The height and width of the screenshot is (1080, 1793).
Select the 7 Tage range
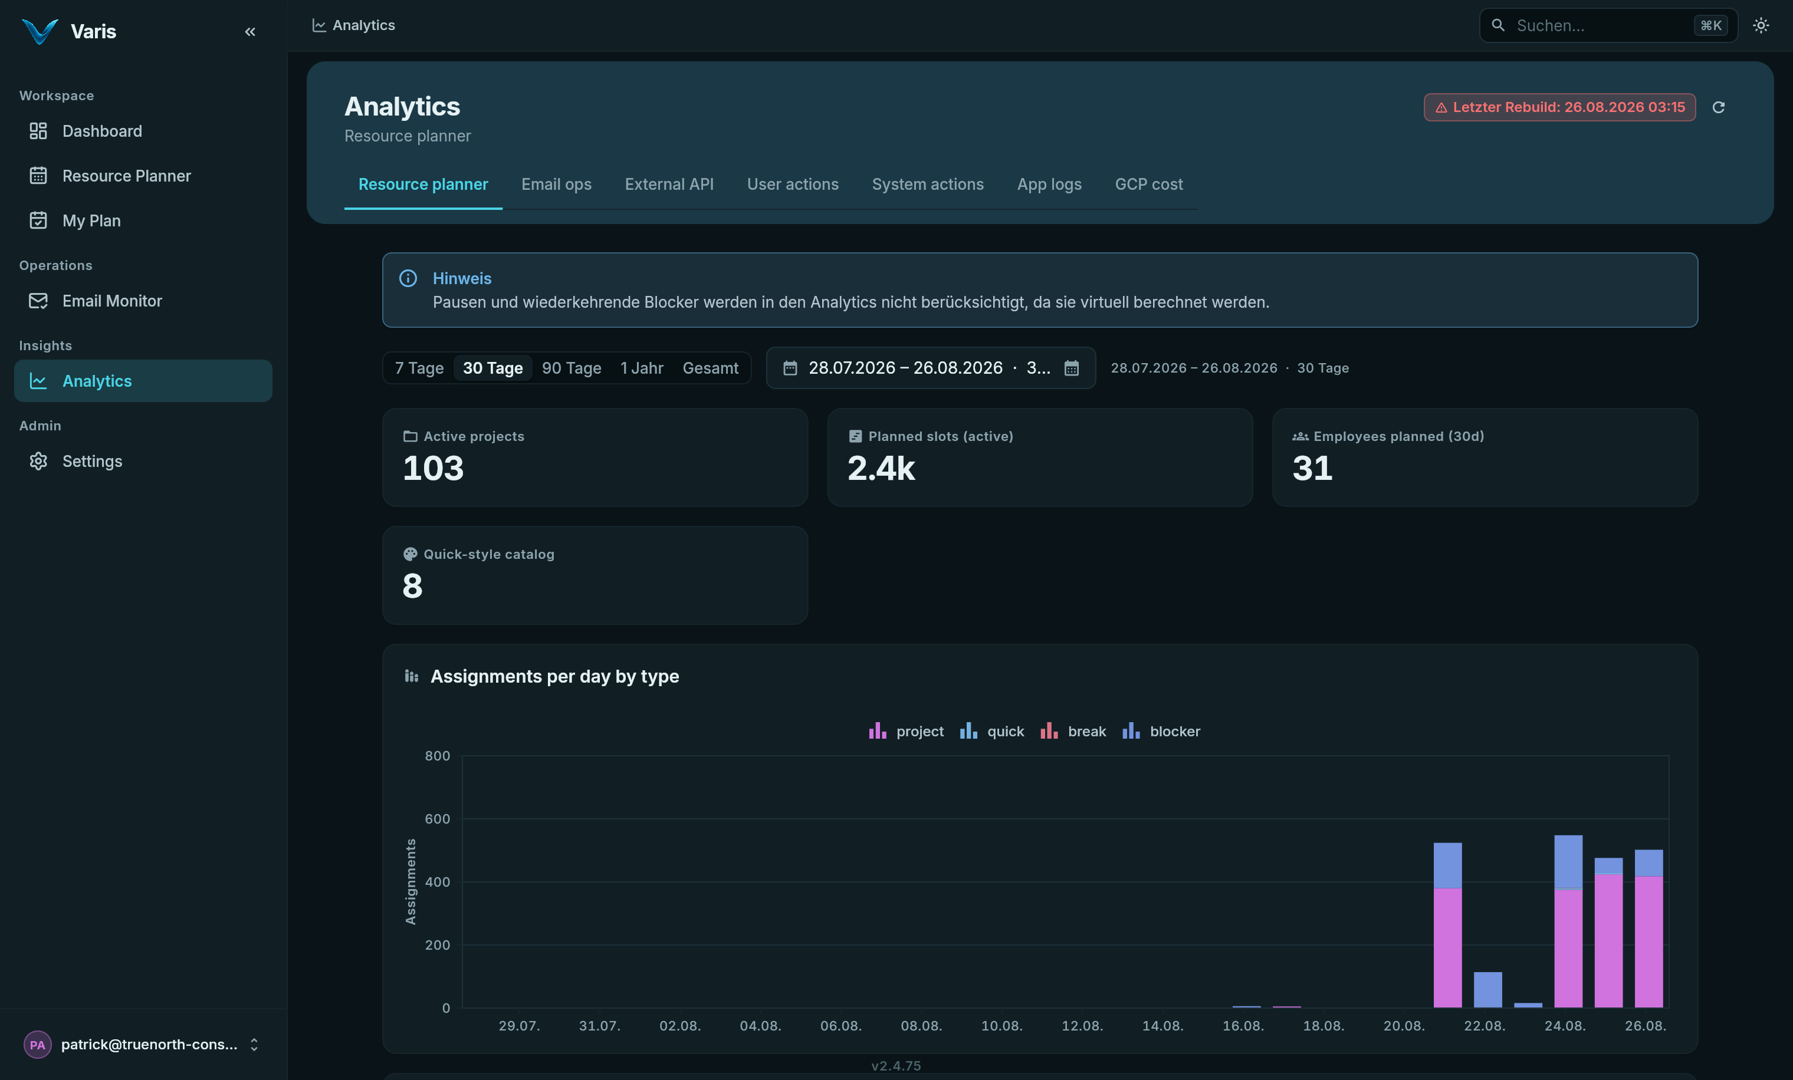point(419,368)
